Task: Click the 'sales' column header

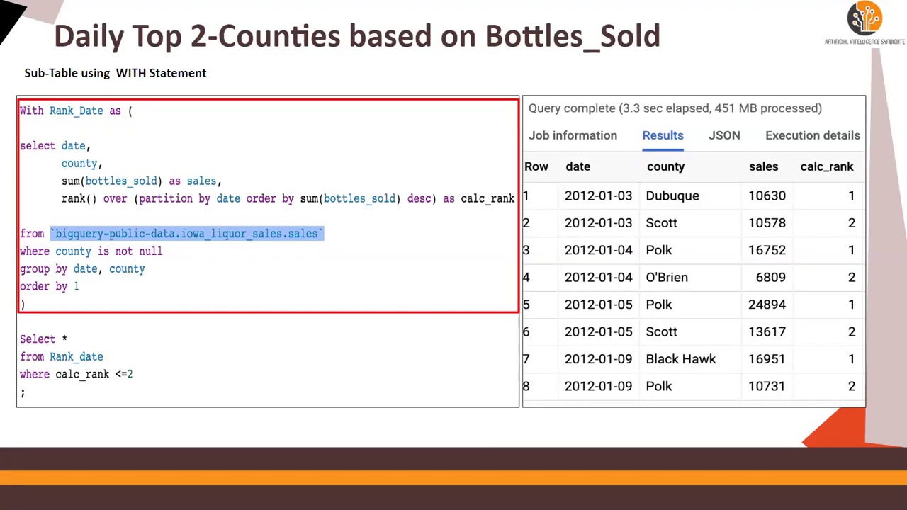Action: pyautogui.click(x=763, y=166)
